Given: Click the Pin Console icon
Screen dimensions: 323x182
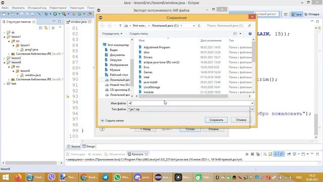Looking at the screenshot, I should [x=289, y=154].
